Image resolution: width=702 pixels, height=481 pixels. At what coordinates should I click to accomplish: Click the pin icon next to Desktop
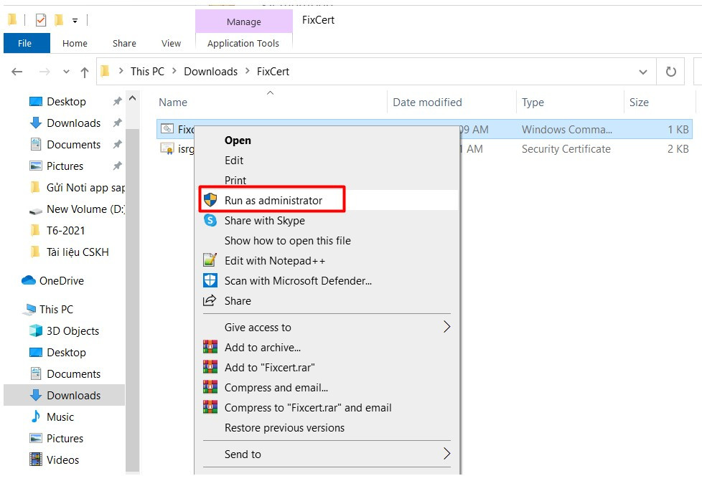click(117, 102)
